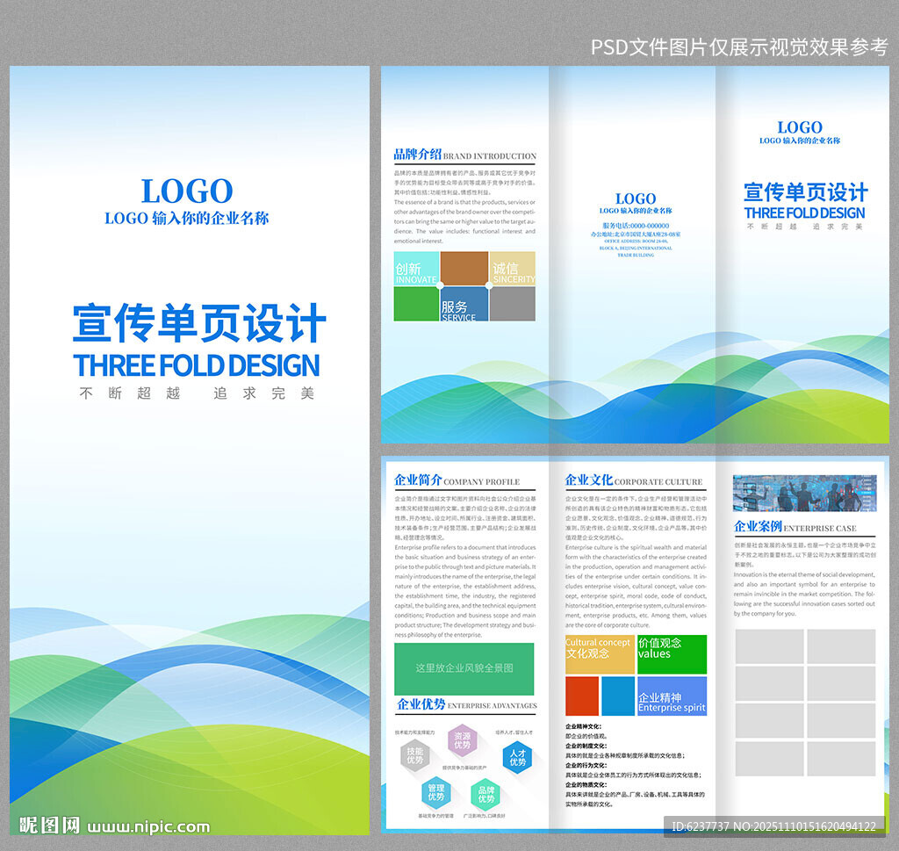Select the green 价值观念 values tile
This screenshot has height=851, width=899.
672,654
